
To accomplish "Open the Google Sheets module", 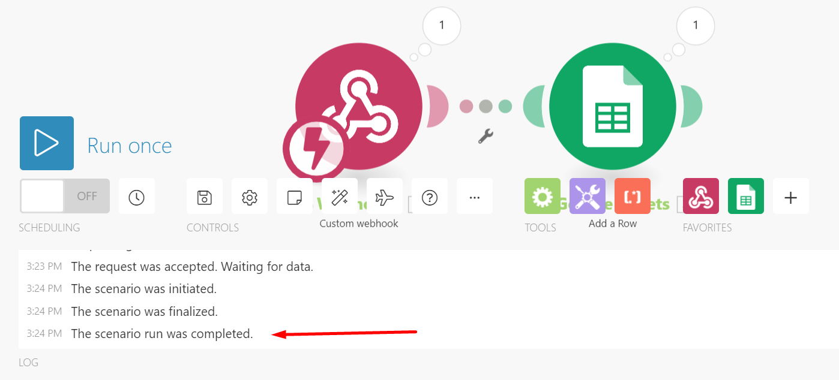I will pyautogui.click(x=613, y=107).
